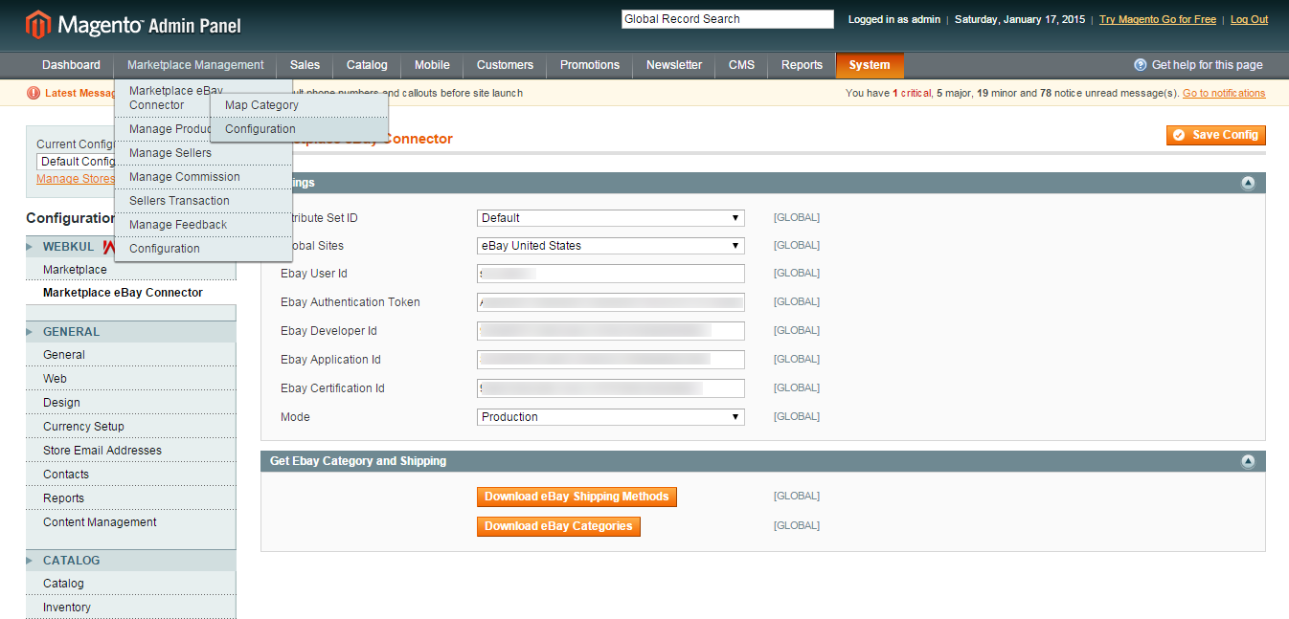Click Download eBay Categories

(558, 526)
